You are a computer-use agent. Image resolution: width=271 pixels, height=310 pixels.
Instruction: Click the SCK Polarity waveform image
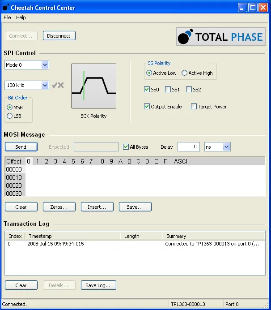tap(94, 86)
